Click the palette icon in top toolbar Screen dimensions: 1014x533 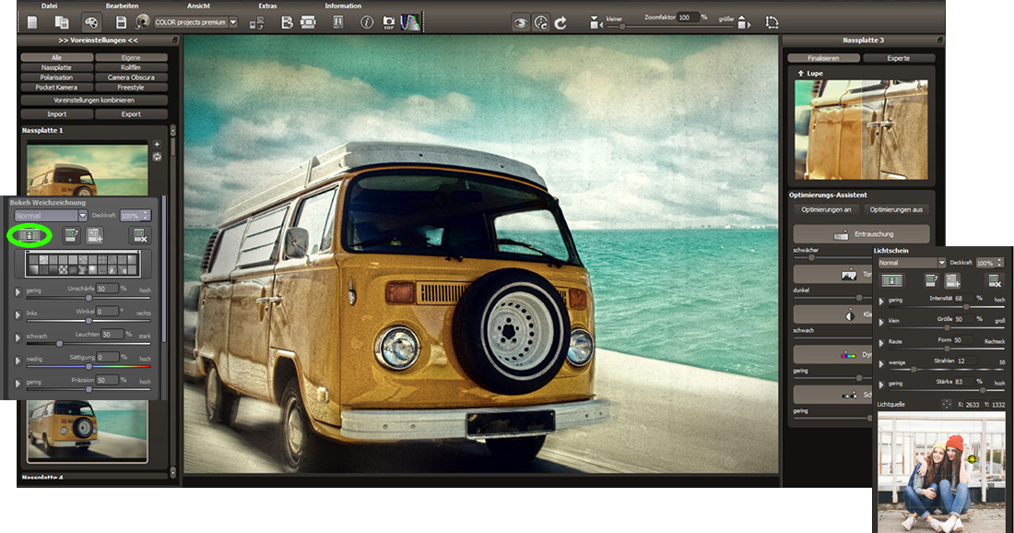(x=91, y=22)
